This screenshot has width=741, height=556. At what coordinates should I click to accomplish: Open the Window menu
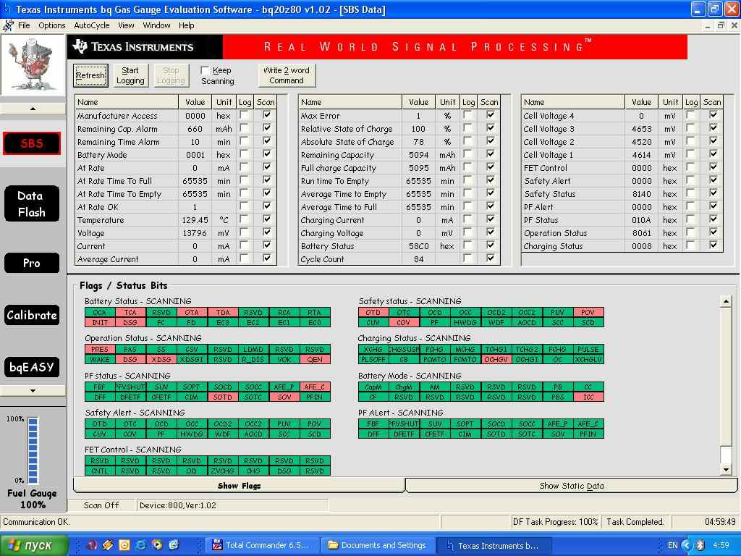[156, 25]
